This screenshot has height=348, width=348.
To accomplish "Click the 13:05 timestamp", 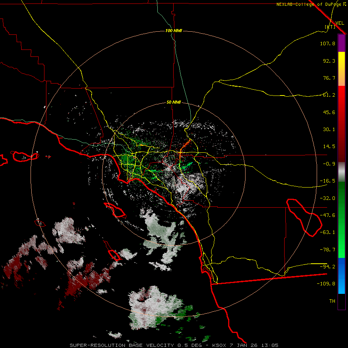I will click(269, 345).
